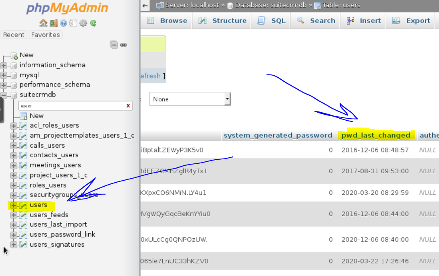Open the SQL tab
Screen dimensions: 439x276
tap(271, 21)
